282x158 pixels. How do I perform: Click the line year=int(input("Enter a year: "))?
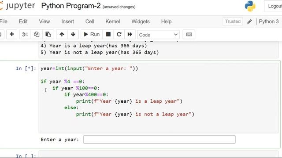[89, 68]
